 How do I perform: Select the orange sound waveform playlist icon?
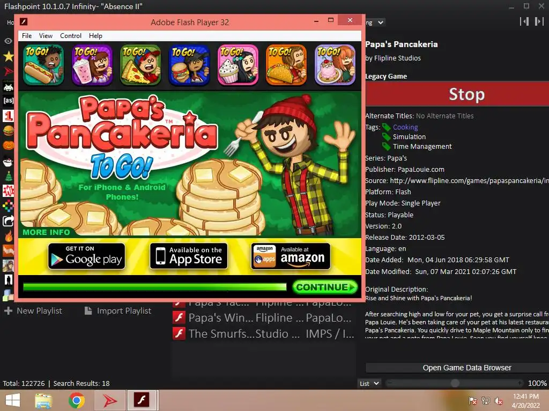8,250
